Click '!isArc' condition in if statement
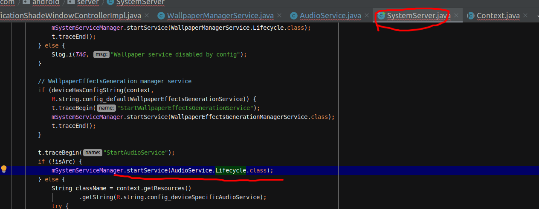 tap(64, 161)
